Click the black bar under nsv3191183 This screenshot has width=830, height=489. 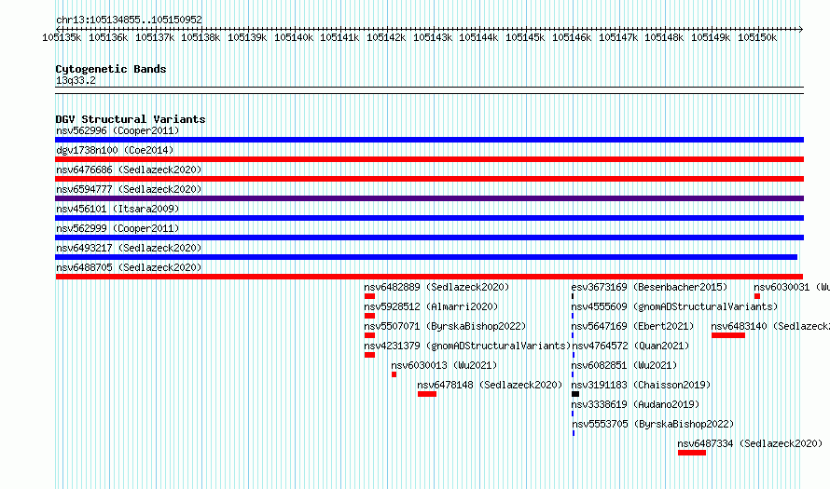tap(575, 394)
